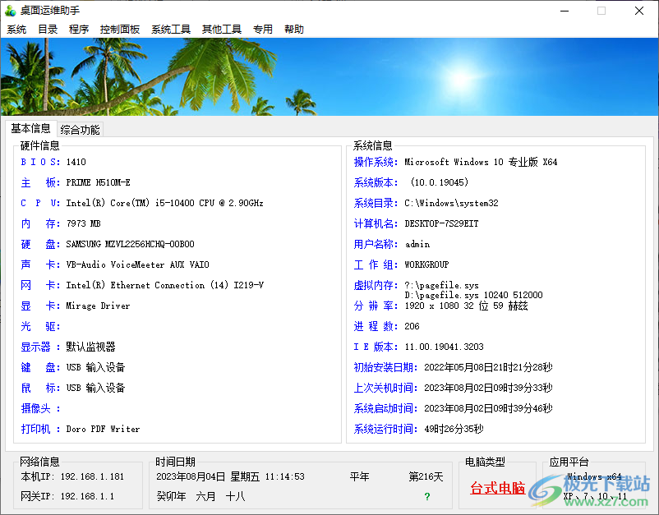The height and width of the screenshot is (515, 659).
Task: Select resolution 1920 x 1080 text
Action: click(x=466, y=306)
